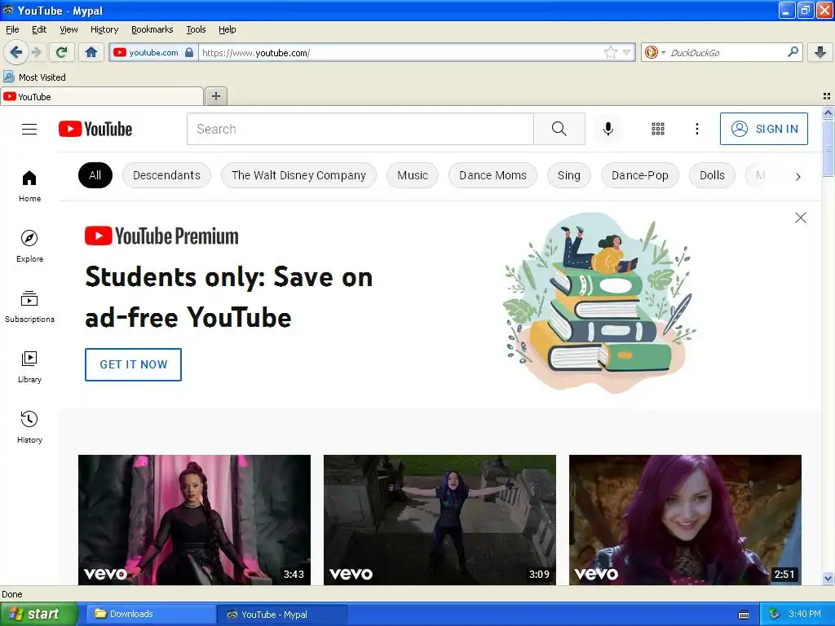Select the Dance-Pop filter chip
The width and height of the screenshot is (835, 626).
click(639, 175)
